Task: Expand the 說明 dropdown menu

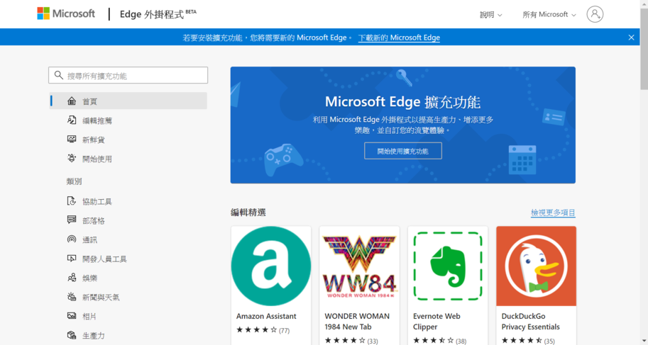Action: tap(490, 15)
